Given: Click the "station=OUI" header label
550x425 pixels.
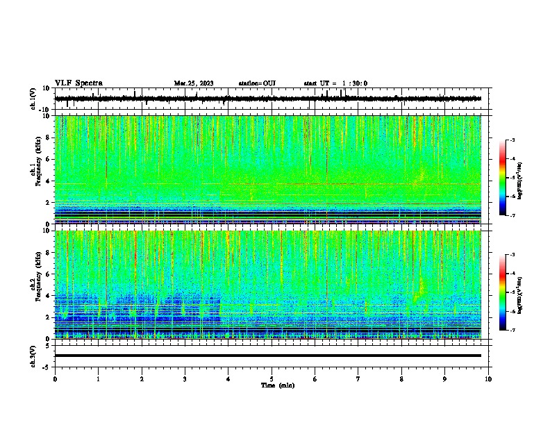Looking at the screenshot, I should tap(257, 83).
